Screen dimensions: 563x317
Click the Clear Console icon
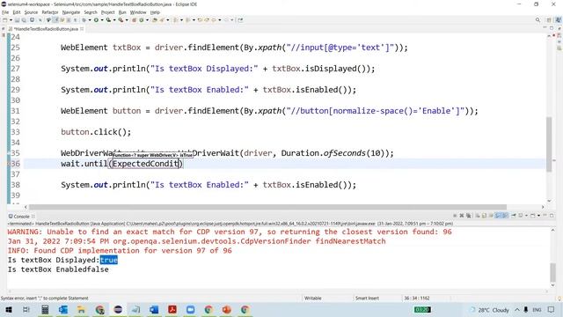tap(478, 216)
